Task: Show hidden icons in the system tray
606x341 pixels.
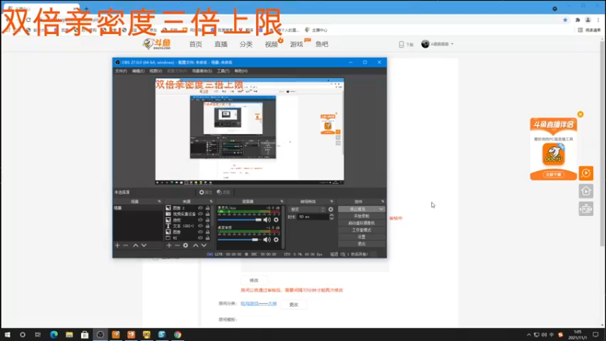Action: tap(529, 335)
